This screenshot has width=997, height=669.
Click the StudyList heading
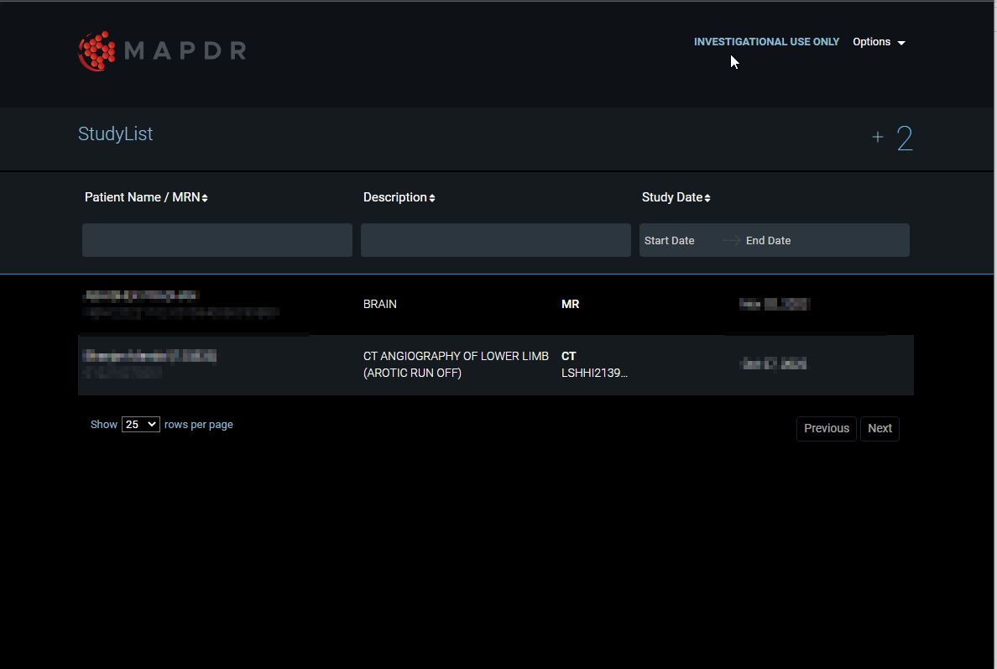click(x=115, y=133)
